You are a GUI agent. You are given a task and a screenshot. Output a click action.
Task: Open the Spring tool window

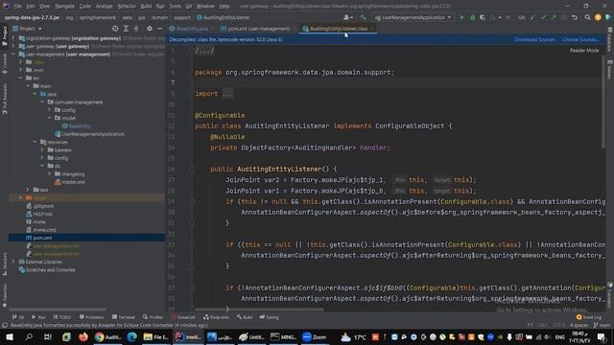tap(269, 317)
